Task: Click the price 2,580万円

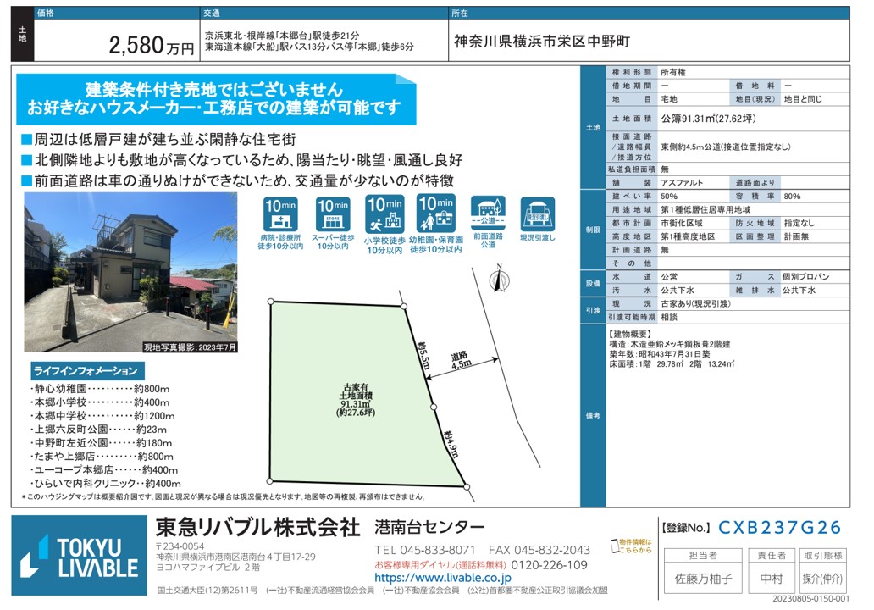Action: [x=152, y=46]
